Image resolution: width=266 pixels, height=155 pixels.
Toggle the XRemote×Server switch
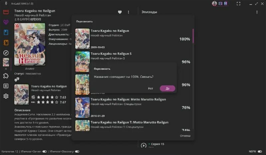point(45,151)
